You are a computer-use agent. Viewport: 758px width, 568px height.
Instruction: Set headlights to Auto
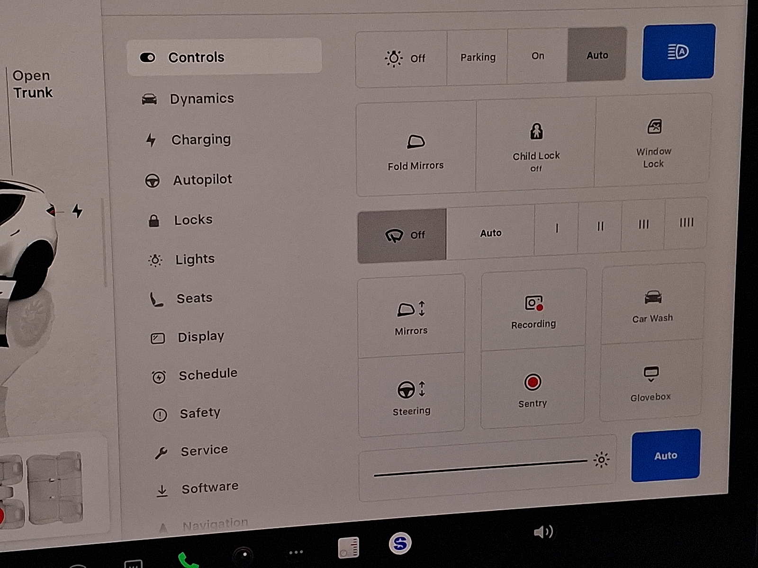(597, 55)
